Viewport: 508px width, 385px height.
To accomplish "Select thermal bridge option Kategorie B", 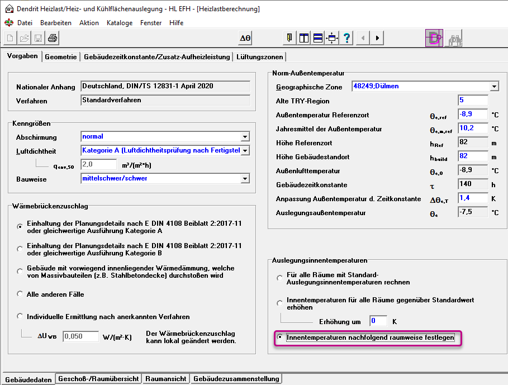I will pos(20,249).
